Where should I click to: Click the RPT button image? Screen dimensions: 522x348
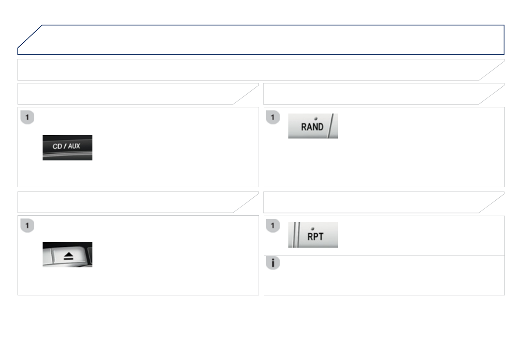click(312, 235)
